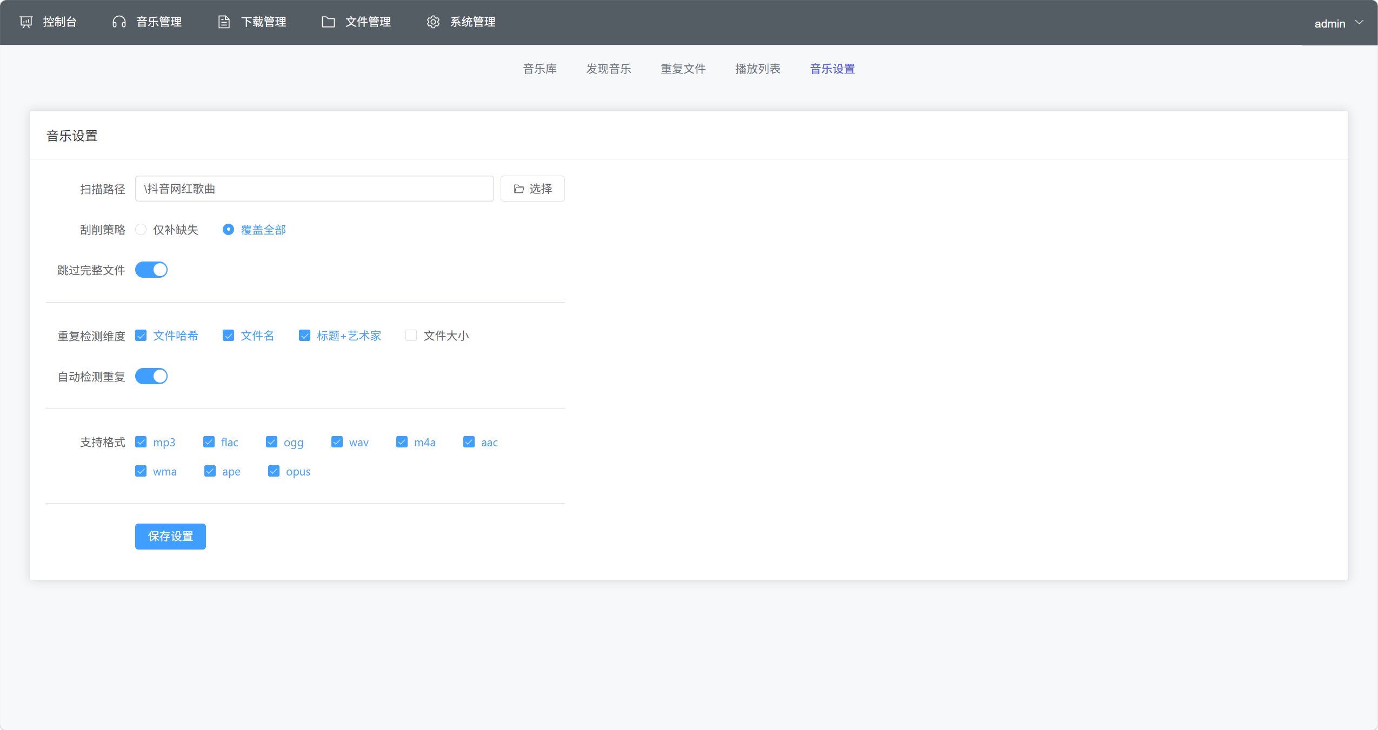The image size is (1378, 730).
Task: Uncheck the ogg format checkbox
Action: [x=272, y=442]
